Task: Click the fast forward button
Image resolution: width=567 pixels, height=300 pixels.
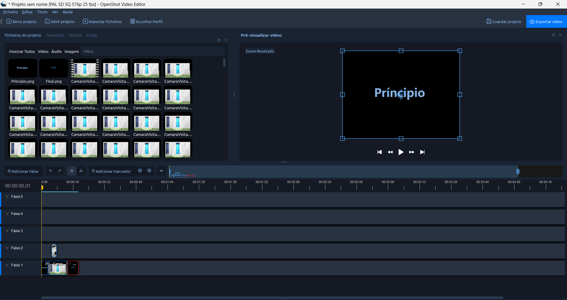Action: [x=412, y=152]
